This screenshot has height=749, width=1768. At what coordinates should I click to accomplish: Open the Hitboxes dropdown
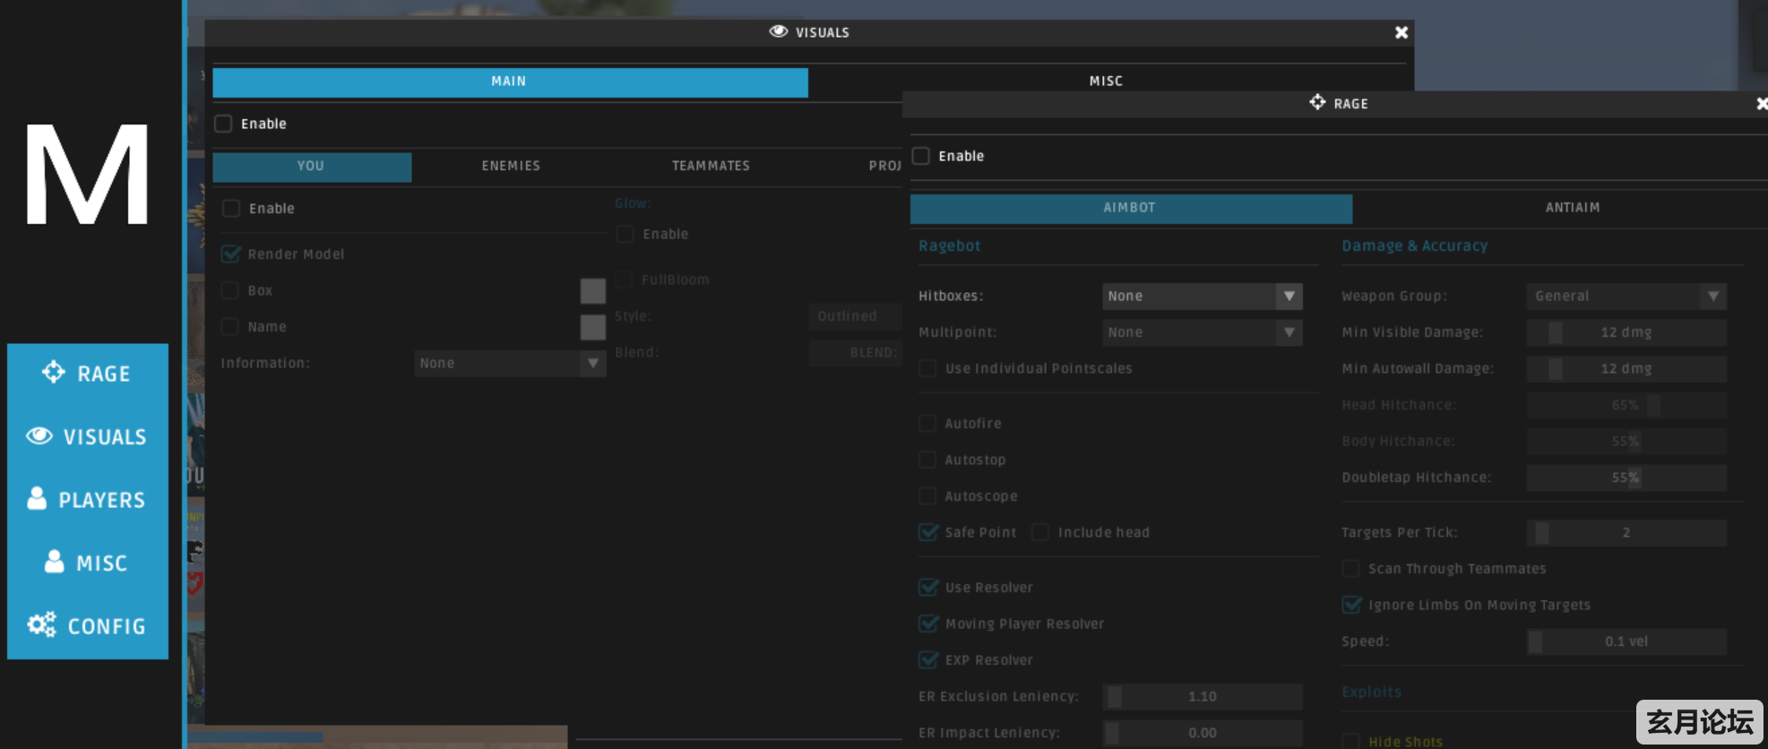click(x=1202, y=296)
